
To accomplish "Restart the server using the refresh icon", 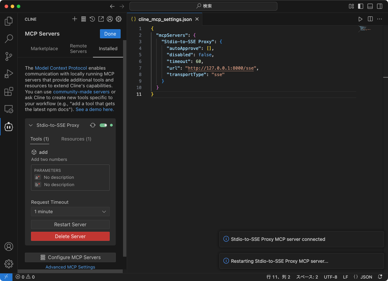I will point(93,125).
